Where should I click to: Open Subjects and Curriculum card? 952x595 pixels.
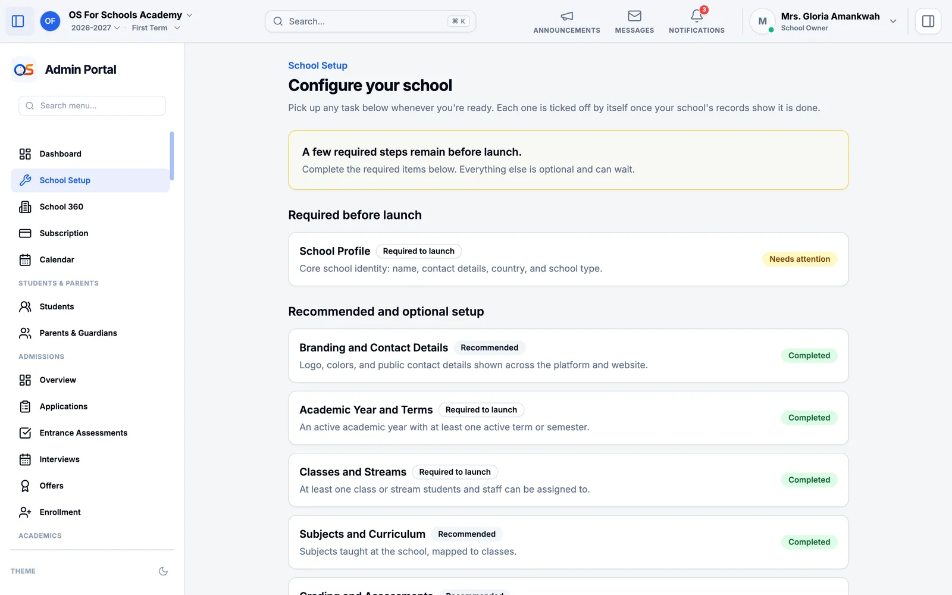coord(568,542)
